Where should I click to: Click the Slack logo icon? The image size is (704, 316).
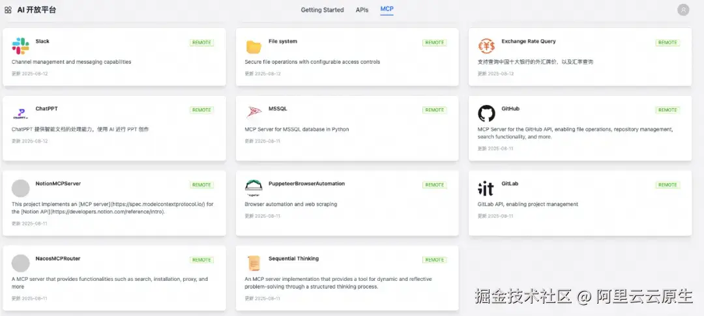point(21,46)
